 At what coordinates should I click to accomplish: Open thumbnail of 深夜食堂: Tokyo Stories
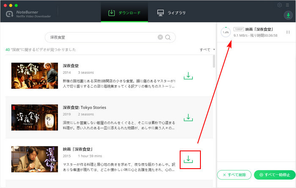coord(35,118)
